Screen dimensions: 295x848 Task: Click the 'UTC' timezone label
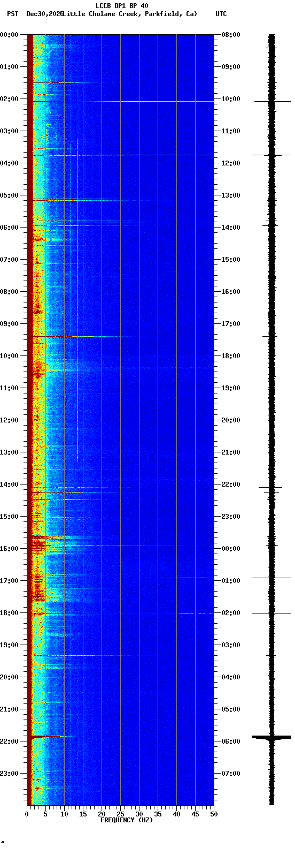[221, 14]
